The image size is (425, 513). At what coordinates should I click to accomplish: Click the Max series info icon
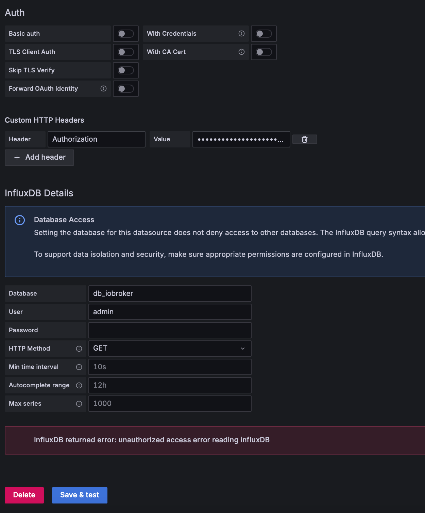(x=79, y=404)
